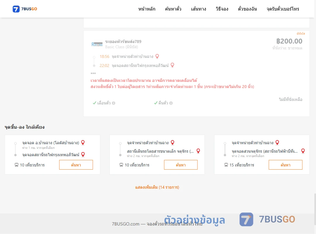Click the info icon beside คืนตั๋ว
This screenshot has height=234, width=316.
click(171, 103)
